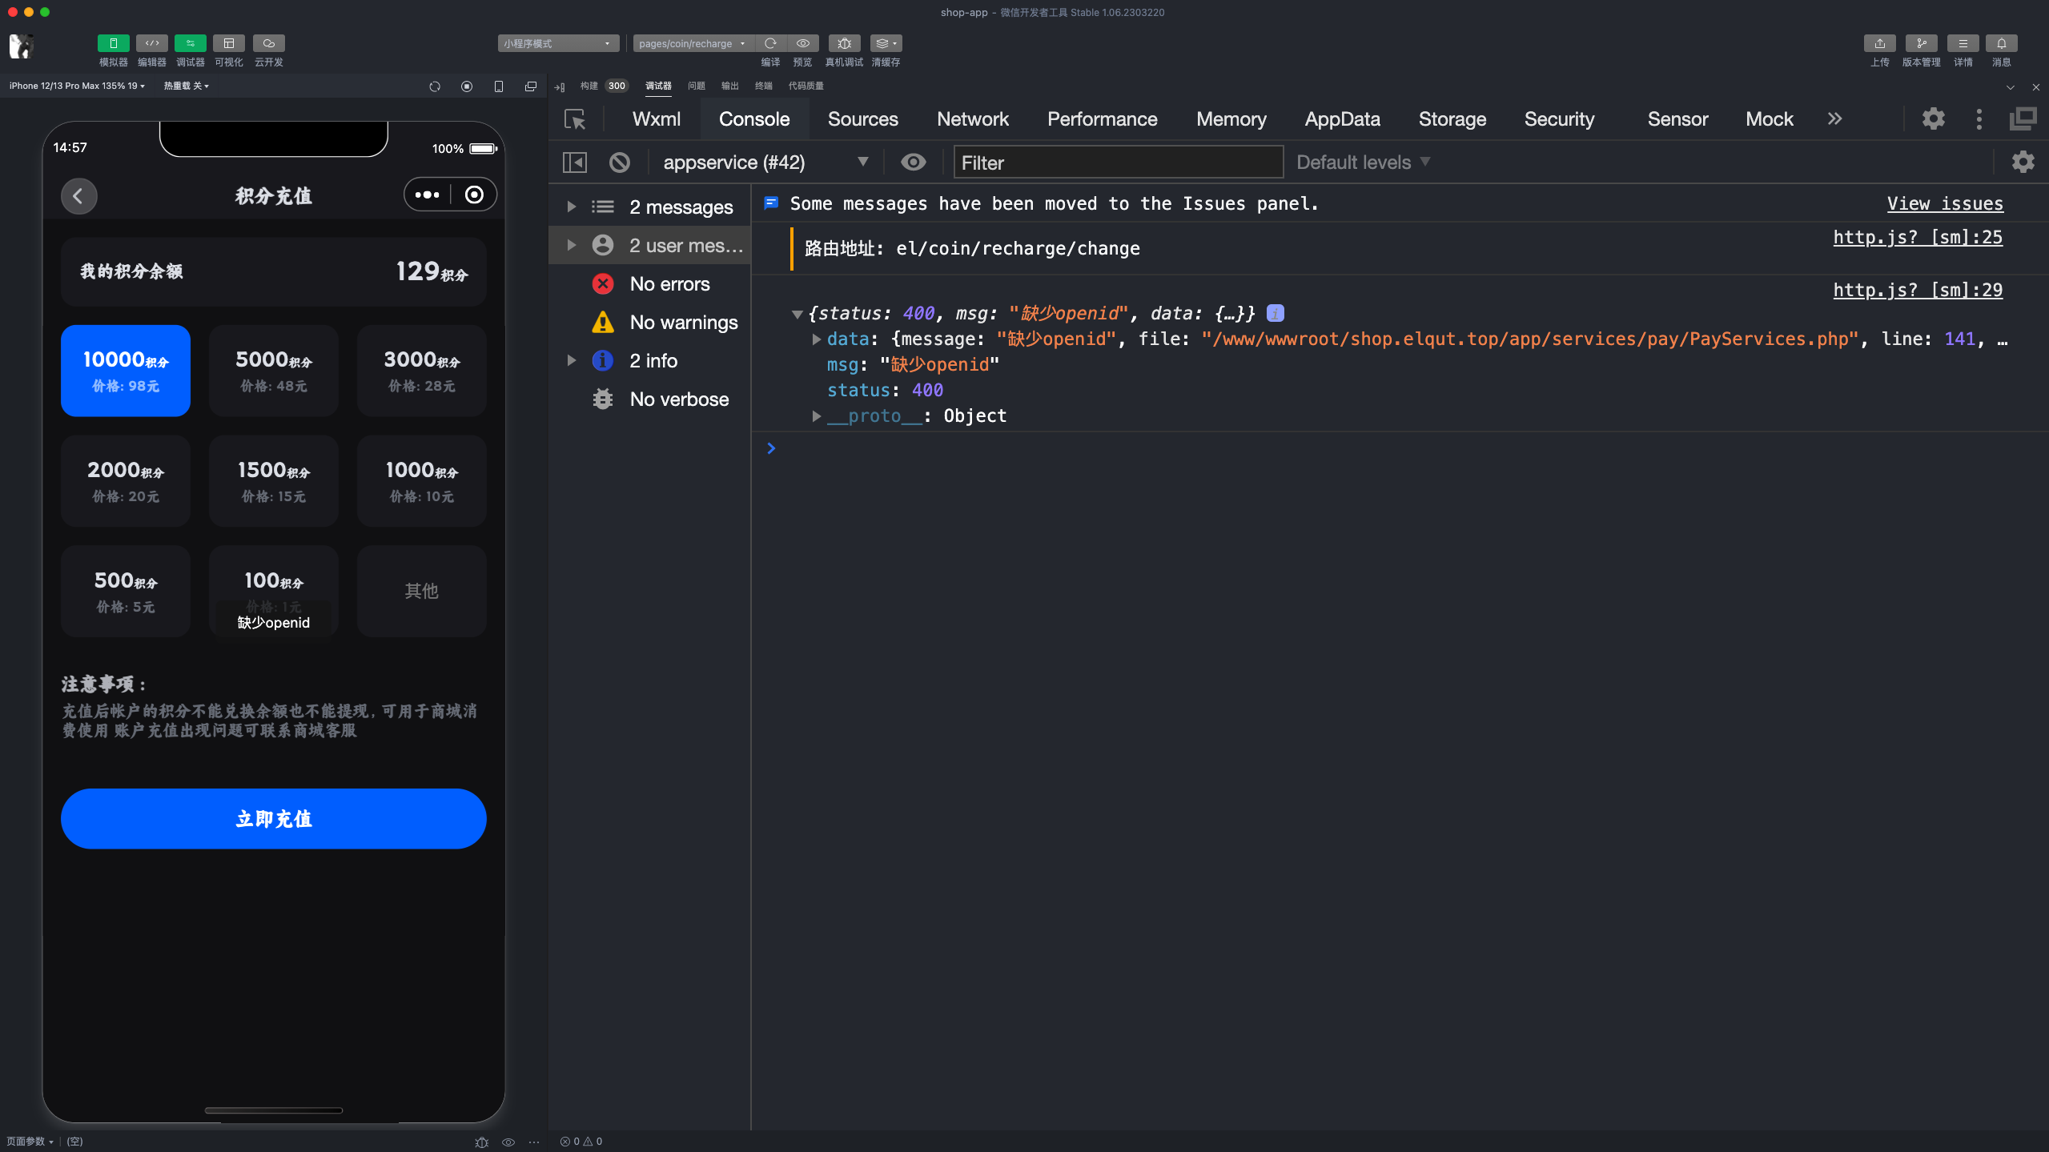The image size is (2049, 1152).
Task: Toggle the simulator panel button
Action: 113,43
